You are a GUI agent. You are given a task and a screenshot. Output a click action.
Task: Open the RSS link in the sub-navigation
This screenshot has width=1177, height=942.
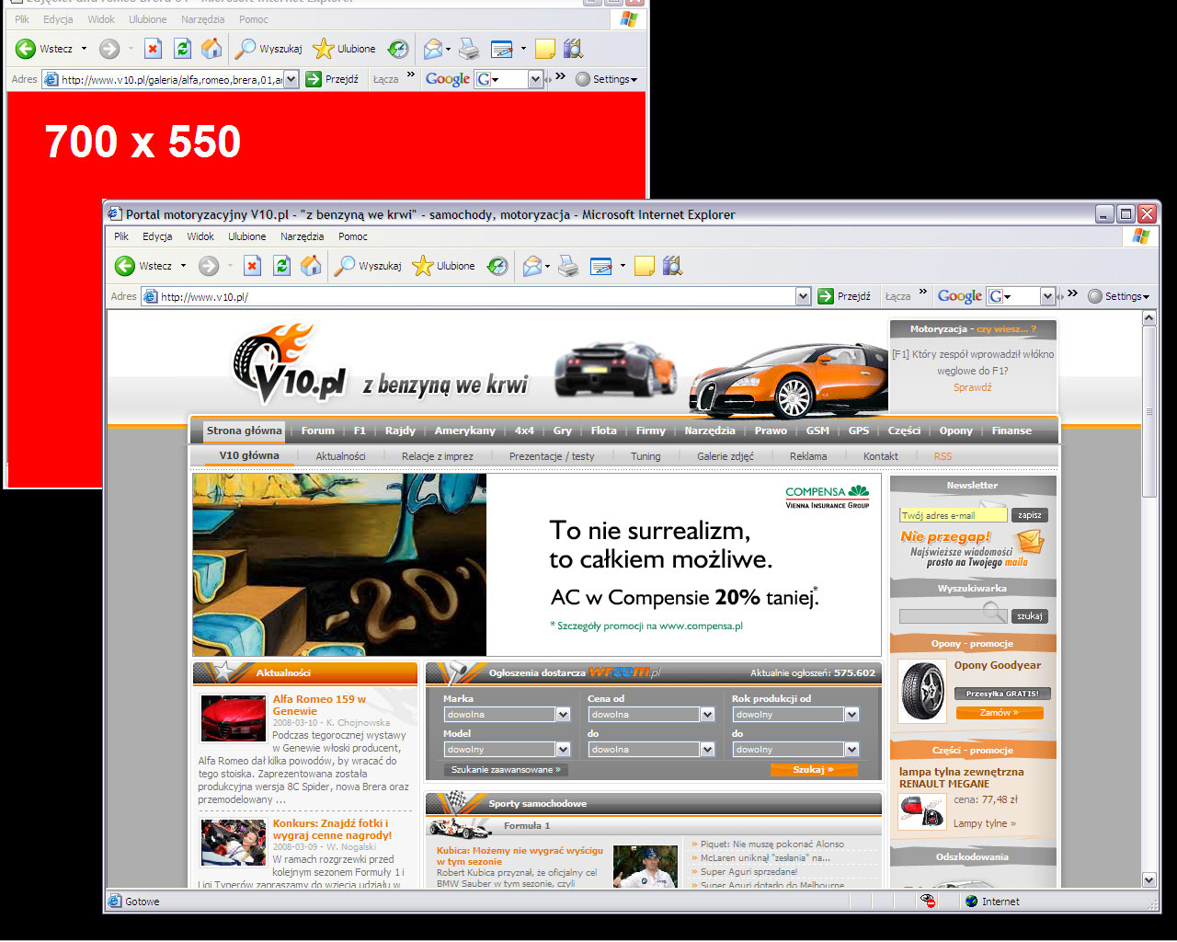tap(943, 456)
